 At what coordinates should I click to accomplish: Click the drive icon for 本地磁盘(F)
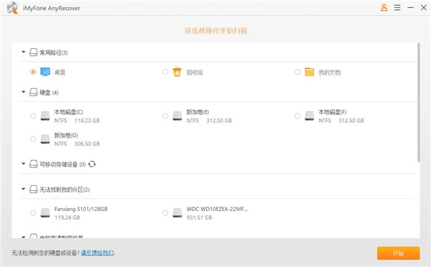pos(309,116)
